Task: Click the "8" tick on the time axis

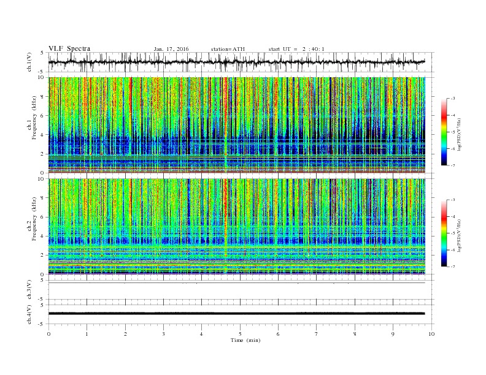Action: coord(355,334)
